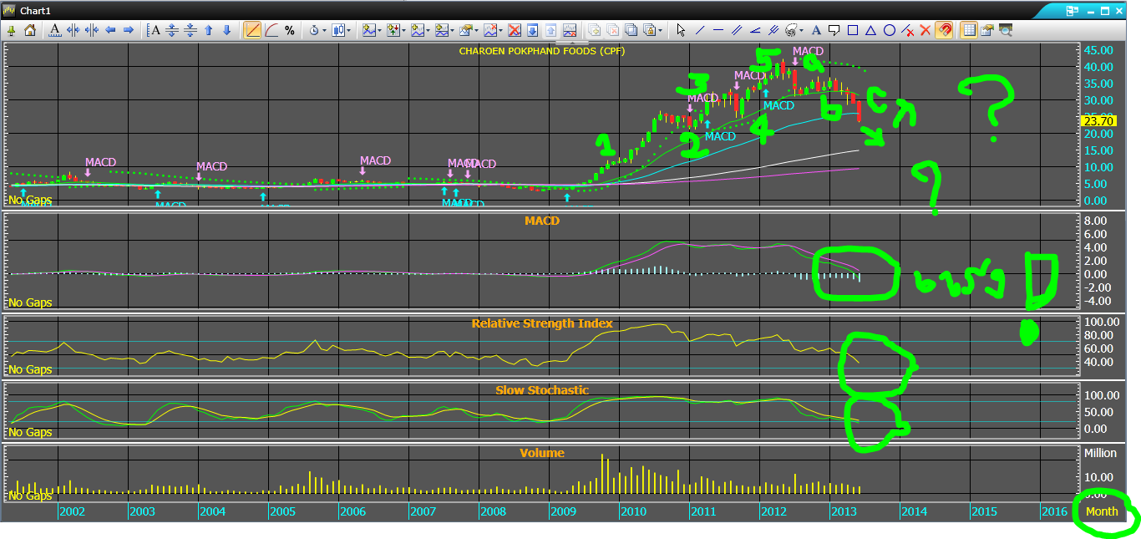Image resolution: width=1141 pixels, height=539 pixels.
Task: Click the 2014 year label on time axis
Action: (x=914, y=511)
